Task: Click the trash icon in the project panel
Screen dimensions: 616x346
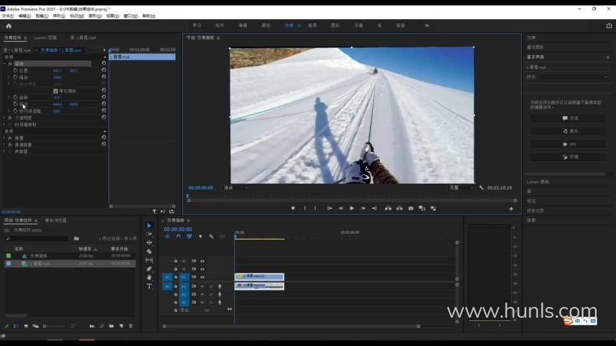Action: [x=131, y=326]
